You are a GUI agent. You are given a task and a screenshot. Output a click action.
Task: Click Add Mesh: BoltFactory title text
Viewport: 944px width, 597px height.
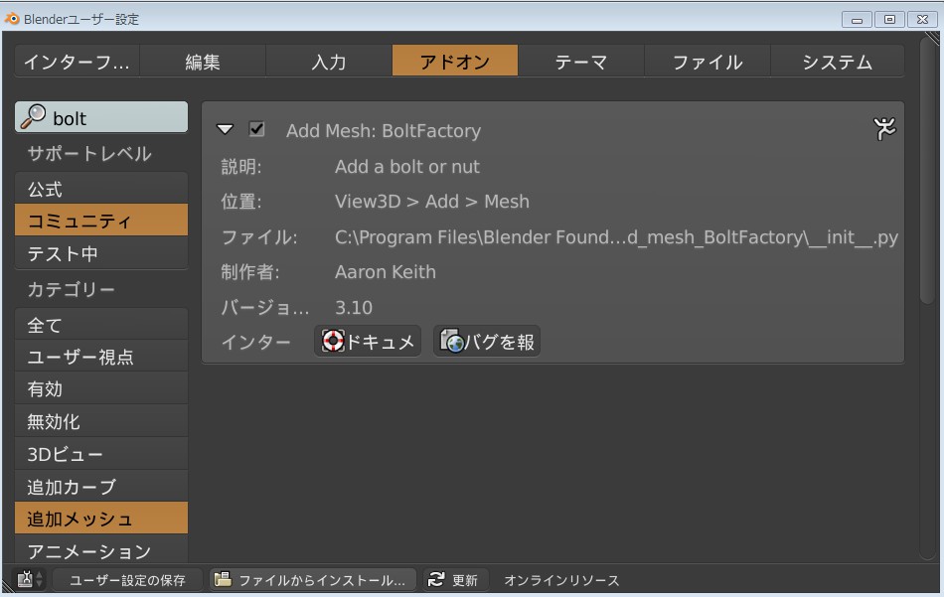tap(384, 130)
